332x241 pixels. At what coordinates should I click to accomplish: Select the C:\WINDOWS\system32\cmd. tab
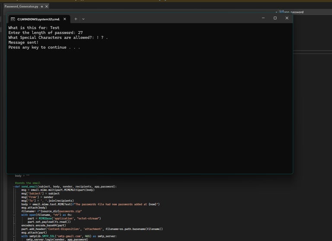click(x=38, y=19)
